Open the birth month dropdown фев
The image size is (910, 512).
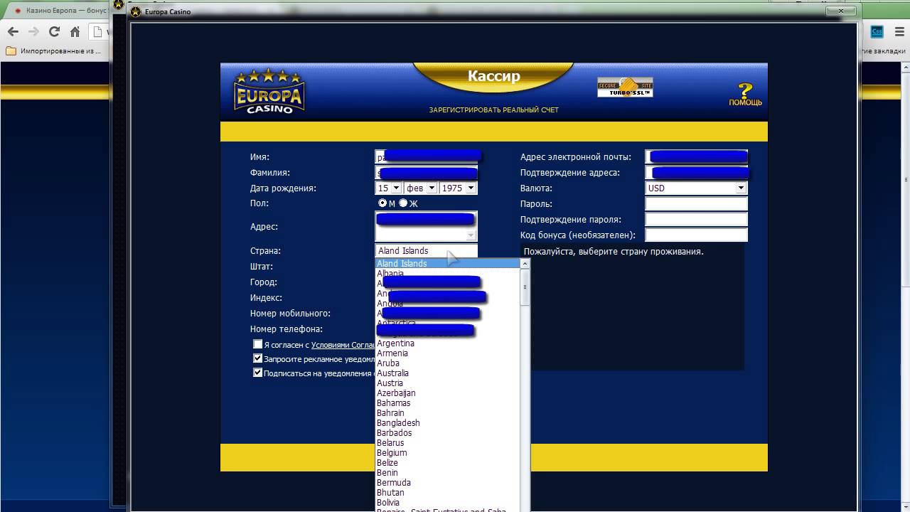click(x=420, y=188)
